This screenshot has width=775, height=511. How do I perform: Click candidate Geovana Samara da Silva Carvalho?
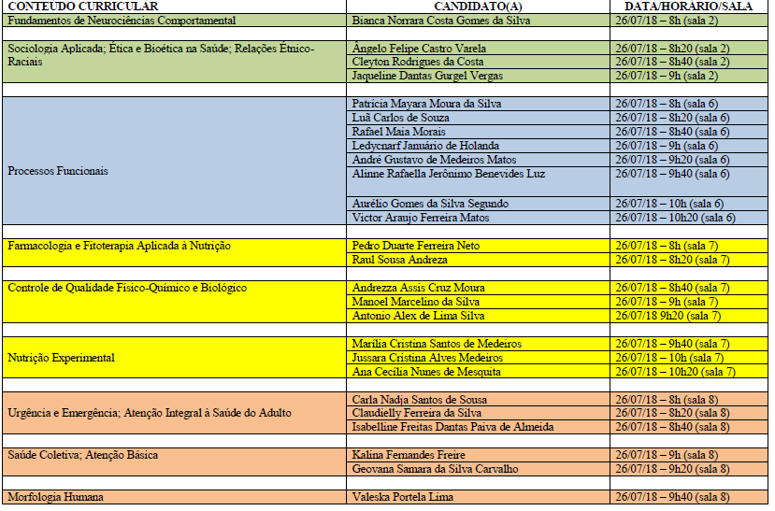click(x=478, y=469)
